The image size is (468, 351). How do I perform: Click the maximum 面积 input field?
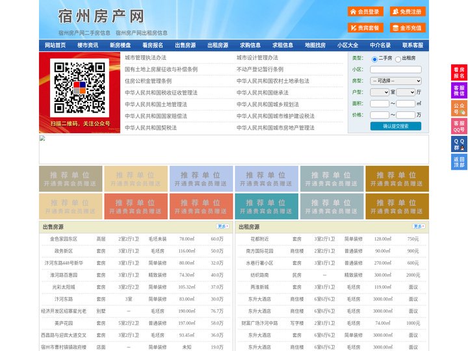[406, 103]
